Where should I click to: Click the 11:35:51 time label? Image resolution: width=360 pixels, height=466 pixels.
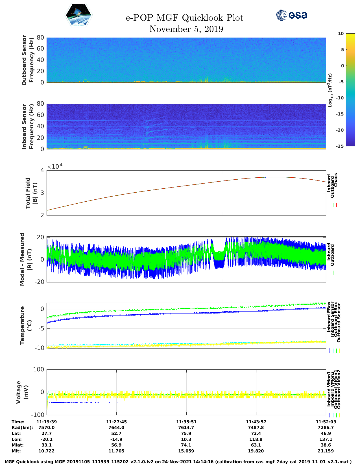click(186, 422)
